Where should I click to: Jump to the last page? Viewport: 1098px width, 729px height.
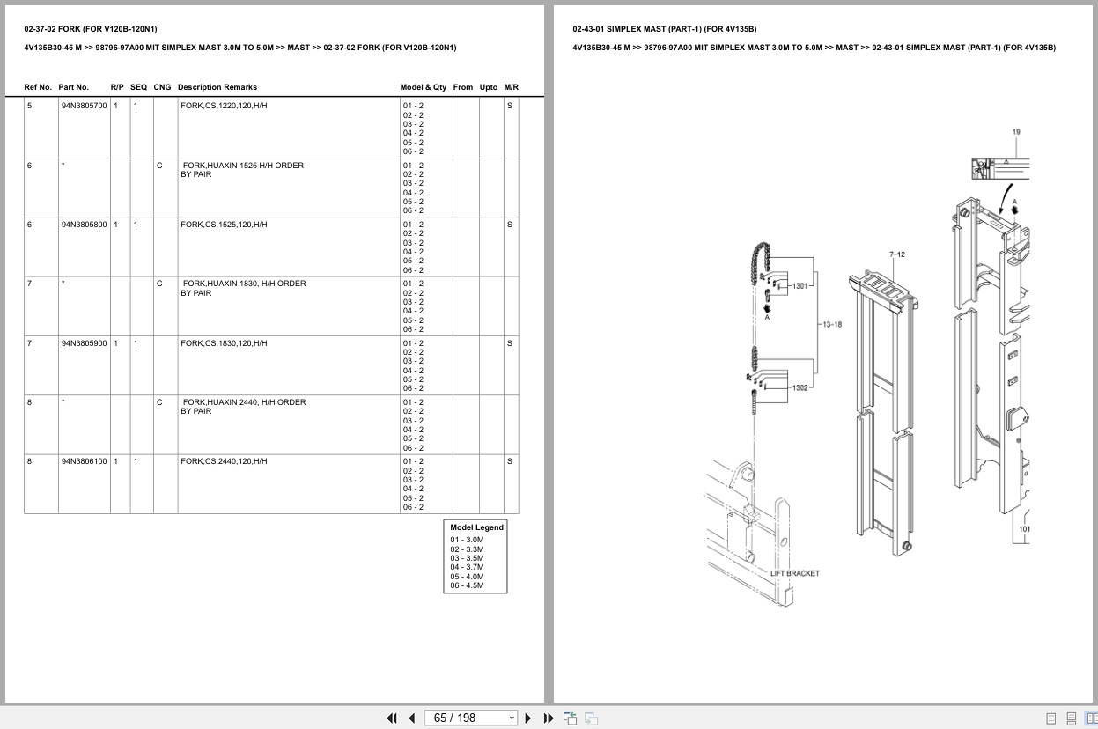coord(549,718)
